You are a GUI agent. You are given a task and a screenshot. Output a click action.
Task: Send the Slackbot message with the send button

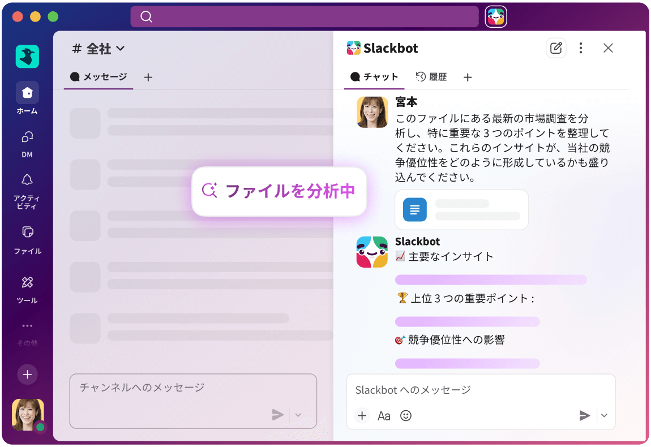click(585, 416)
